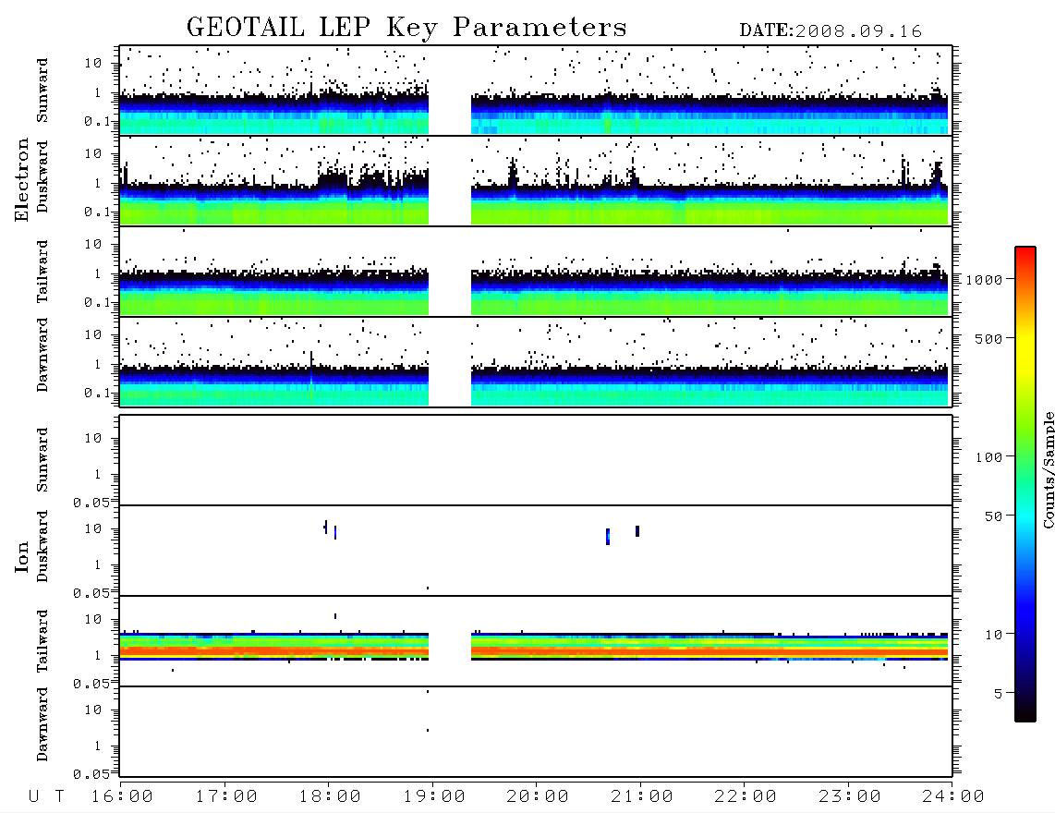This screenshot has height=813, width=1055.
Task: Click the 19:00 time tick label
Action: (x=434, y=797)
